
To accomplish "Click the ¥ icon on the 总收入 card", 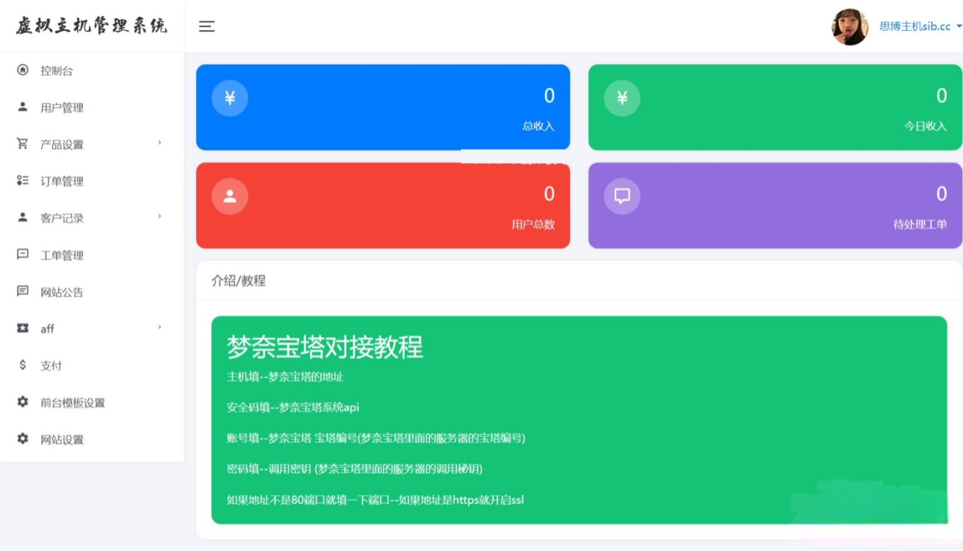I will (x=230, y=98).
